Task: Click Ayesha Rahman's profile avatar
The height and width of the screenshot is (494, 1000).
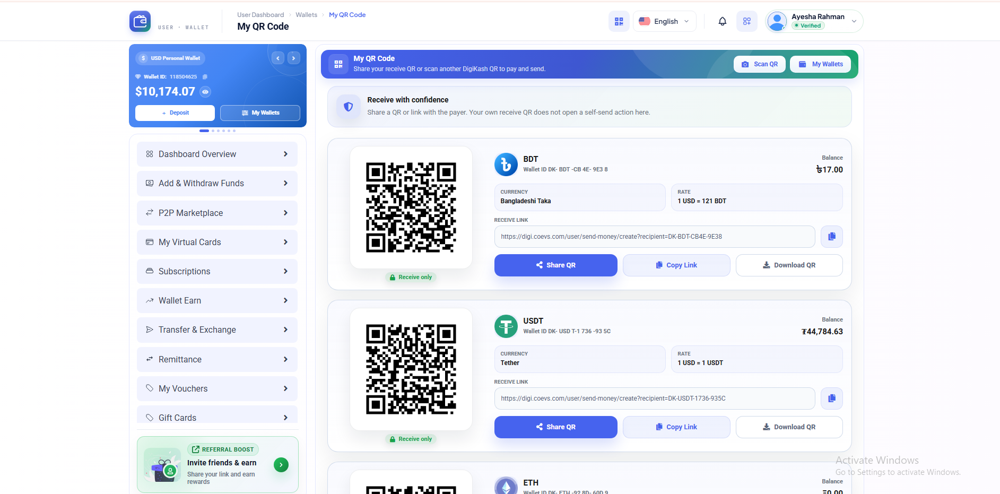Action: click(x=777, y=21)
